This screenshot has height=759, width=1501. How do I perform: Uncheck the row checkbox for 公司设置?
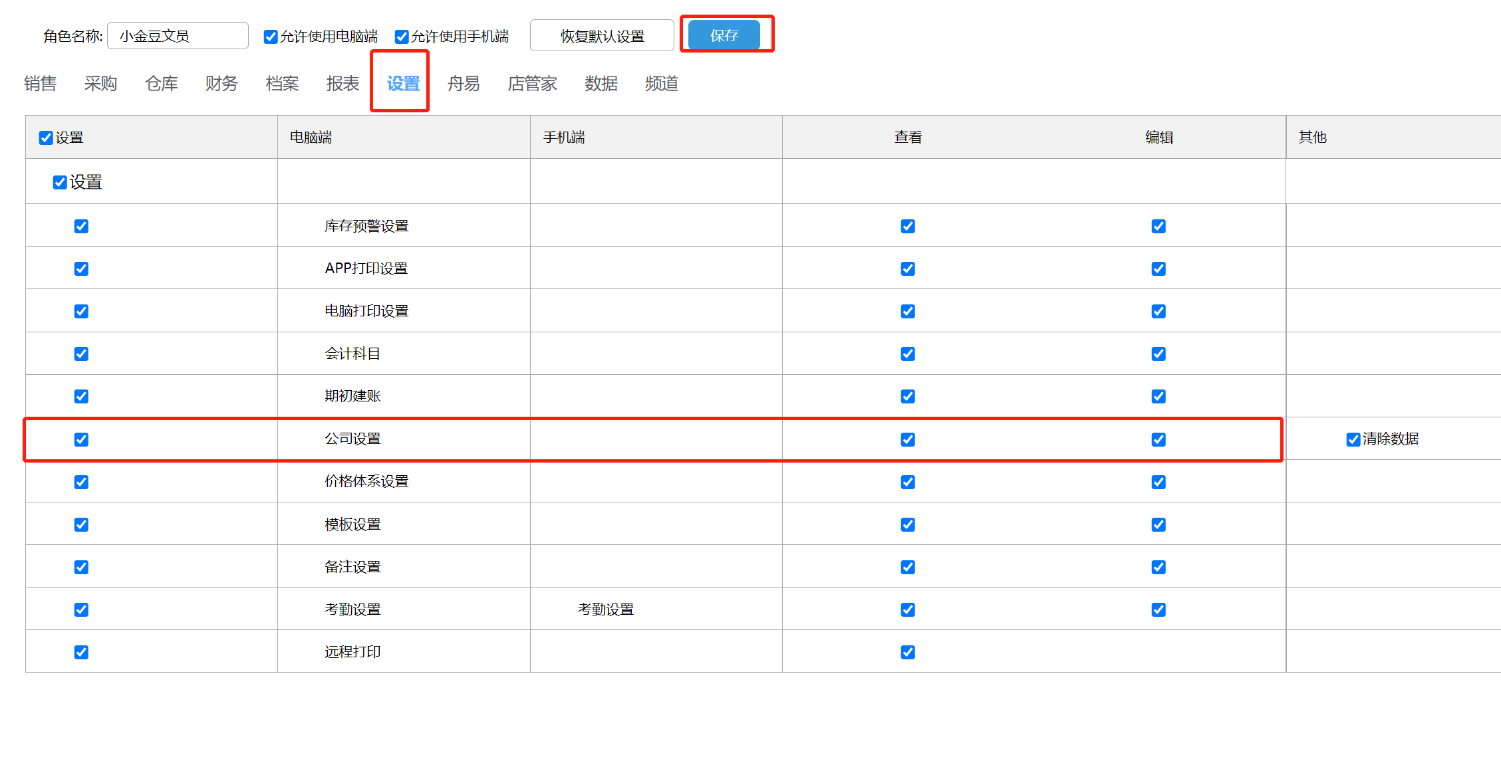(81, 439)
